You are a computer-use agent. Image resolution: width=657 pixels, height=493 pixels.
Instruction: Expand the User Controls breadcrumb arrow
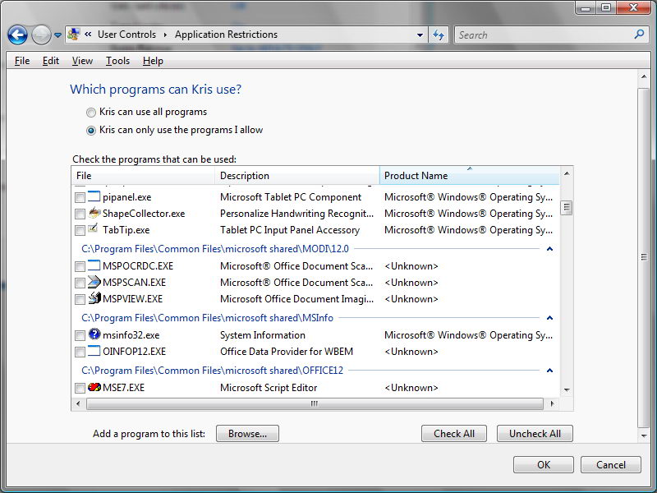(x=165, y=35)
